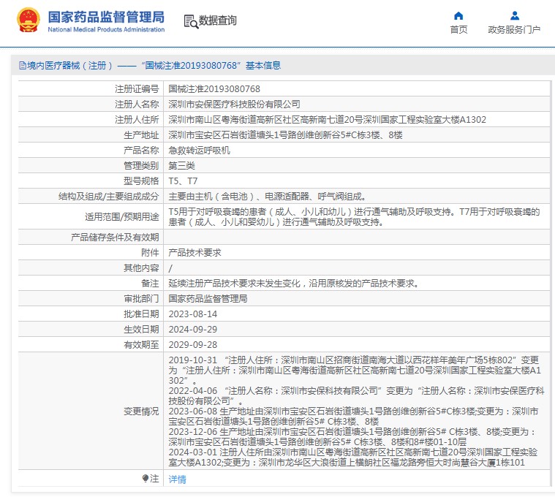Open 政务服务门户 portal label
This screenshot has height=497, width=555.
point(514,30)
